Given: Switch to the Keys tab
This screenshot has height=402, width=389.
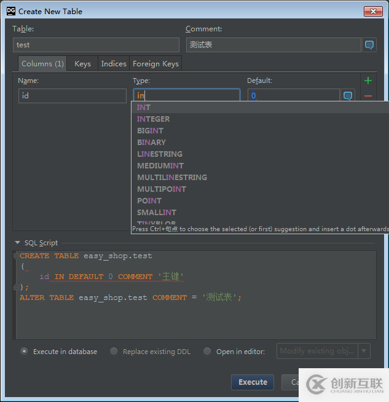Looking at the screenshot, I should pyautogui.click(x=82, y=64).
